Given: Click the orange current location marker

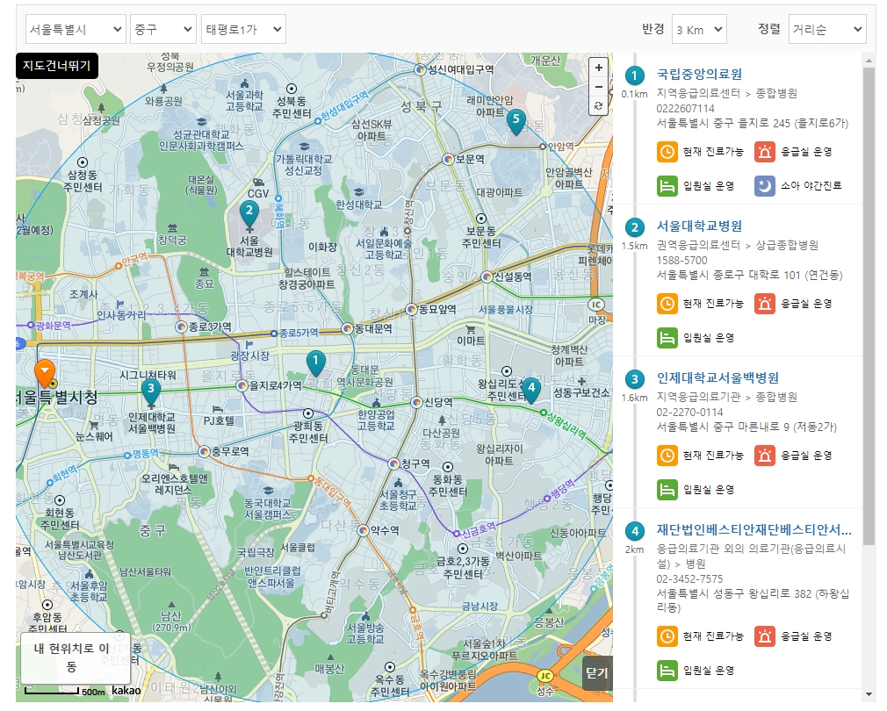Looking at the screenshot, I should [45, 373].
